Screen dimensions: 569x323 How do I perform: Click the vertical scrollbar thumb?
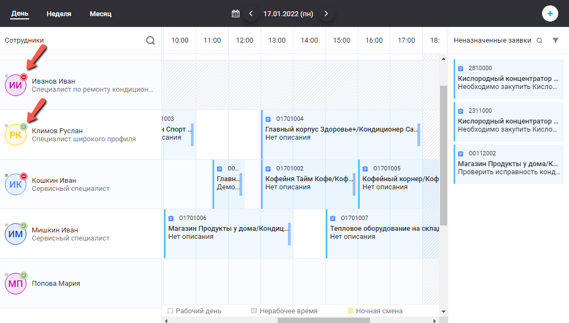coord(443,155)
